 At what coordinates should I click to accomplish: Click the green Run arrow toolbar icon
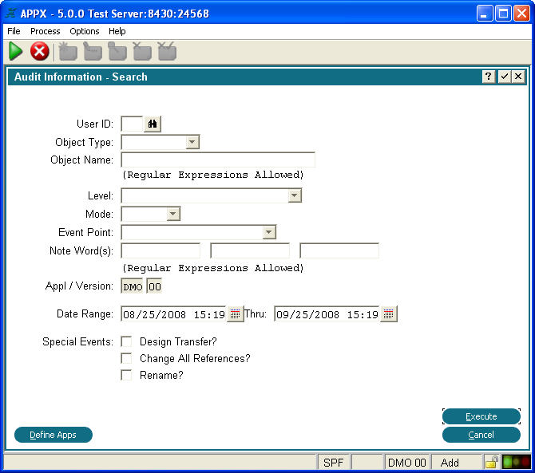15,52
